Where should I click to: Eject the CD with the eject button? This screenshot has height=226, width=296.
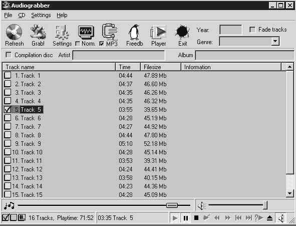pyautogui.click(x=270, y=218)
